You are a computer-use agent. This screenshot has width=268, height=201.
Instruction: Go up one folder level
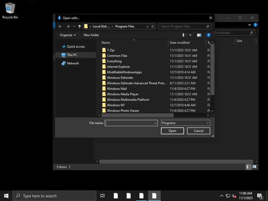point(80,26)
